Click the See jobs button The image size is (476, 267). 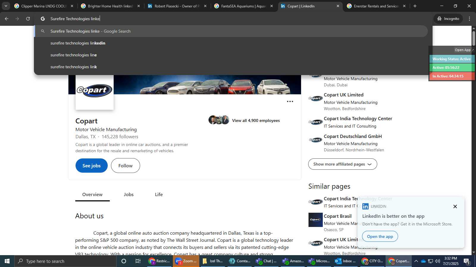pyautogui.click(x=92, y=166)
